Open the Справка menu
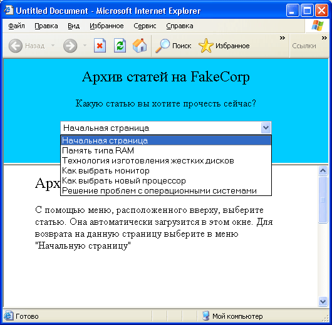Screen dimensions: 332x325 (x=180, y=26)
